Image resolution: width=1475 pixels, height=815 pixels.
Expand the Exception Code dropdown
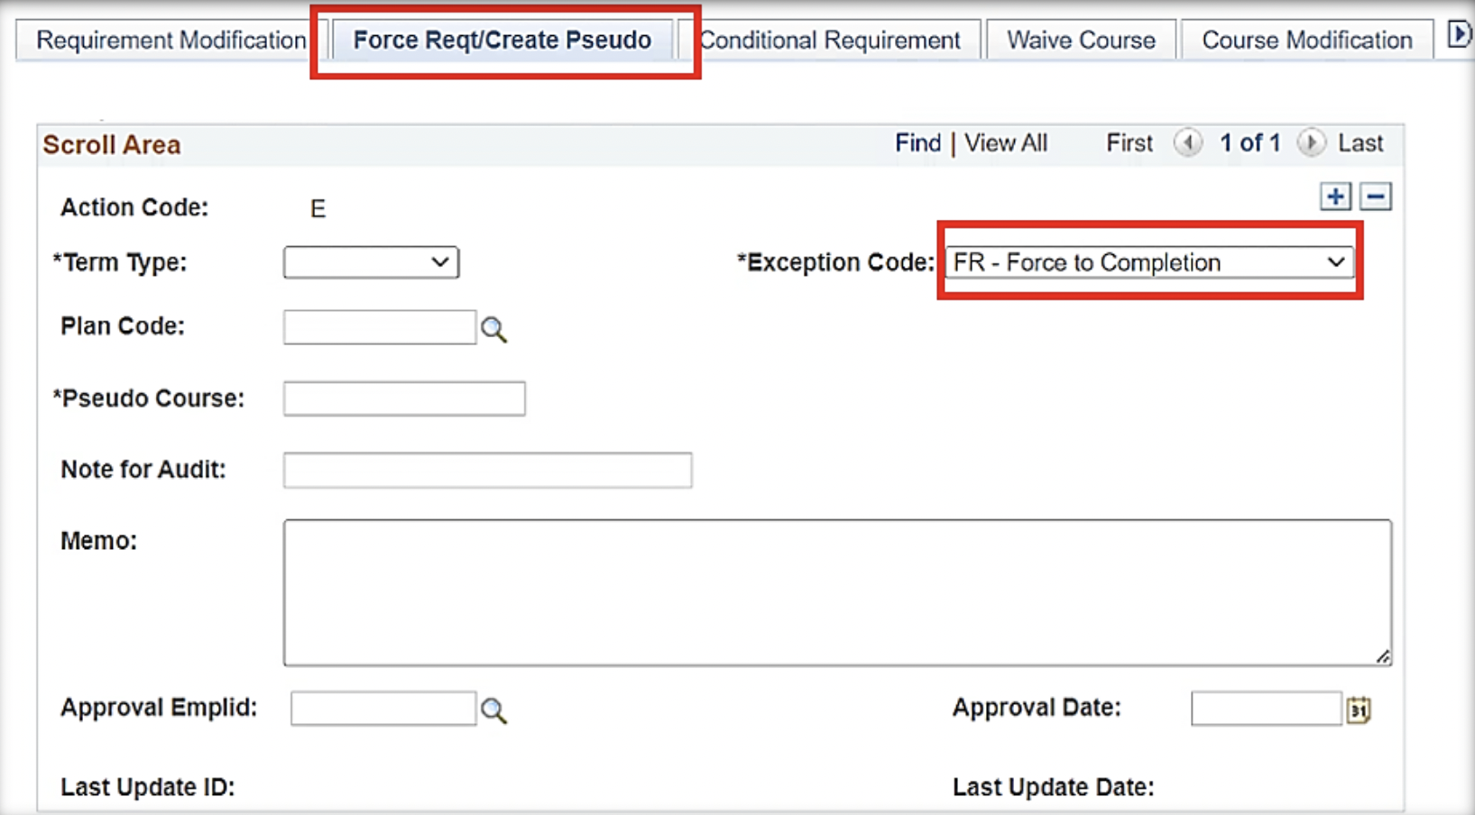pyautogui.click(x=1148, y=262)
